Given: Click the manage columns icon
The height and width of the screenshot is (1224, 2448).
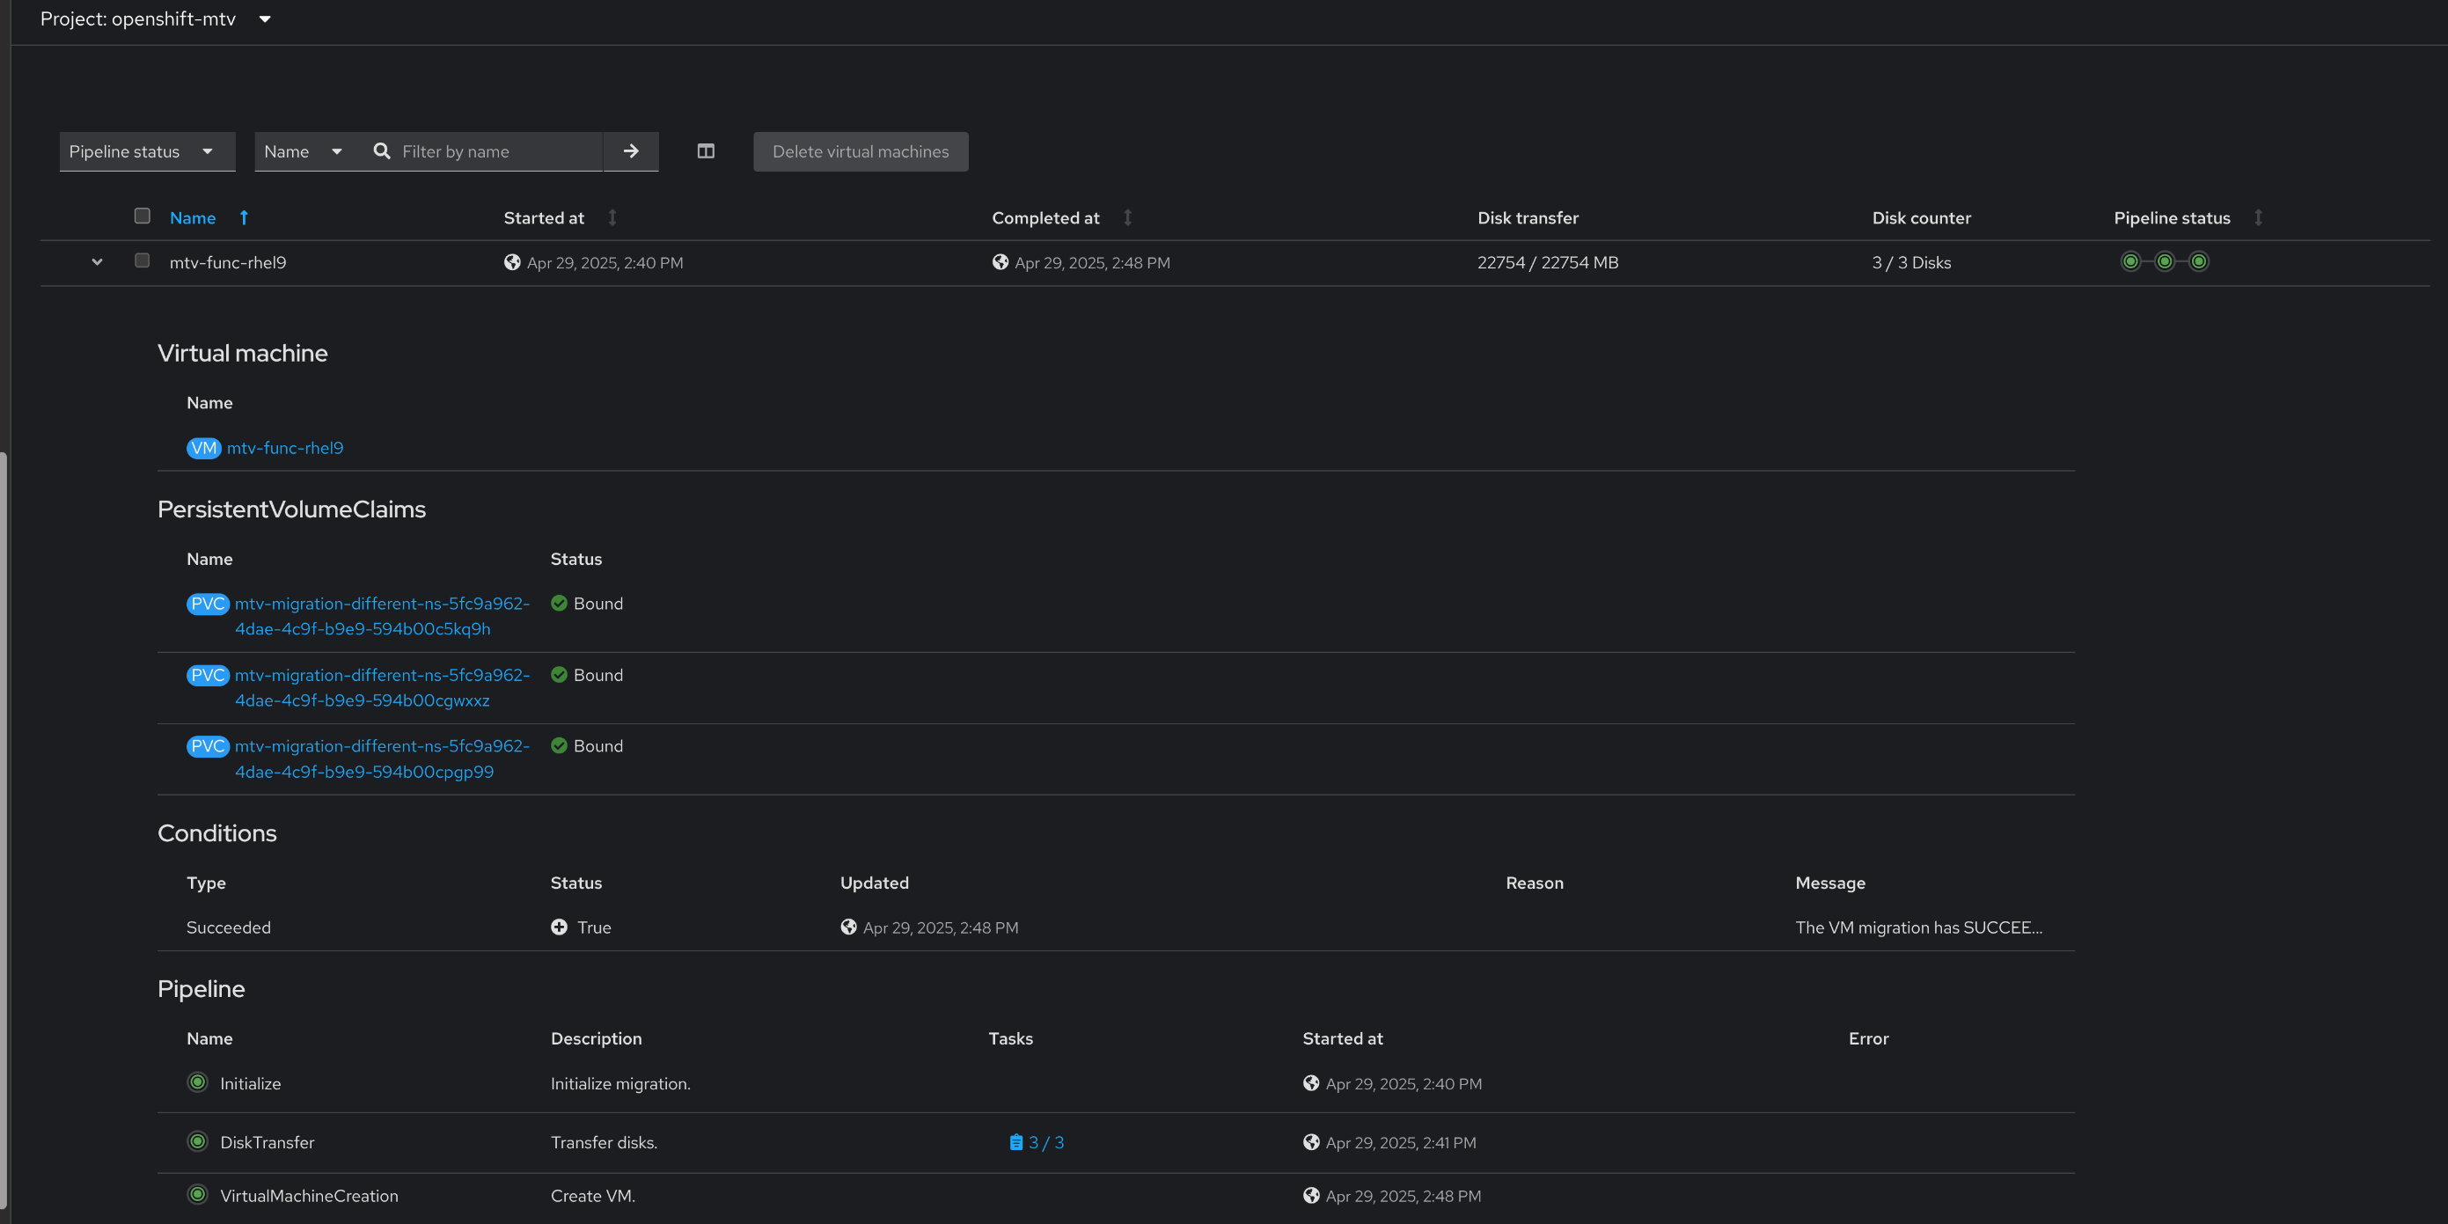Looking at the screenshot, I should 705,151.
